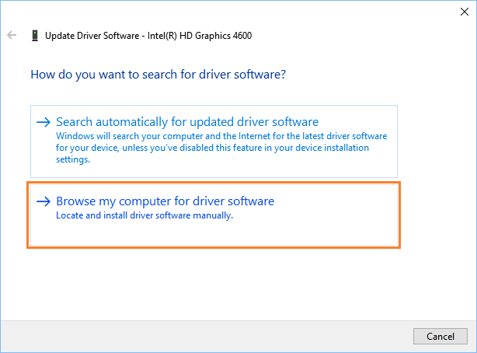Click the back arrow in title bar
Image resolution: width=477 pixels, height=353 pixels.
coord(12,36)
